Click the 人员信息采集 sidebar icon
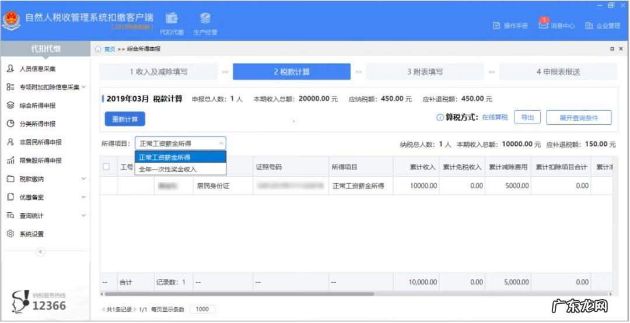This screenshot has height=323, width=630. (11, 69)
